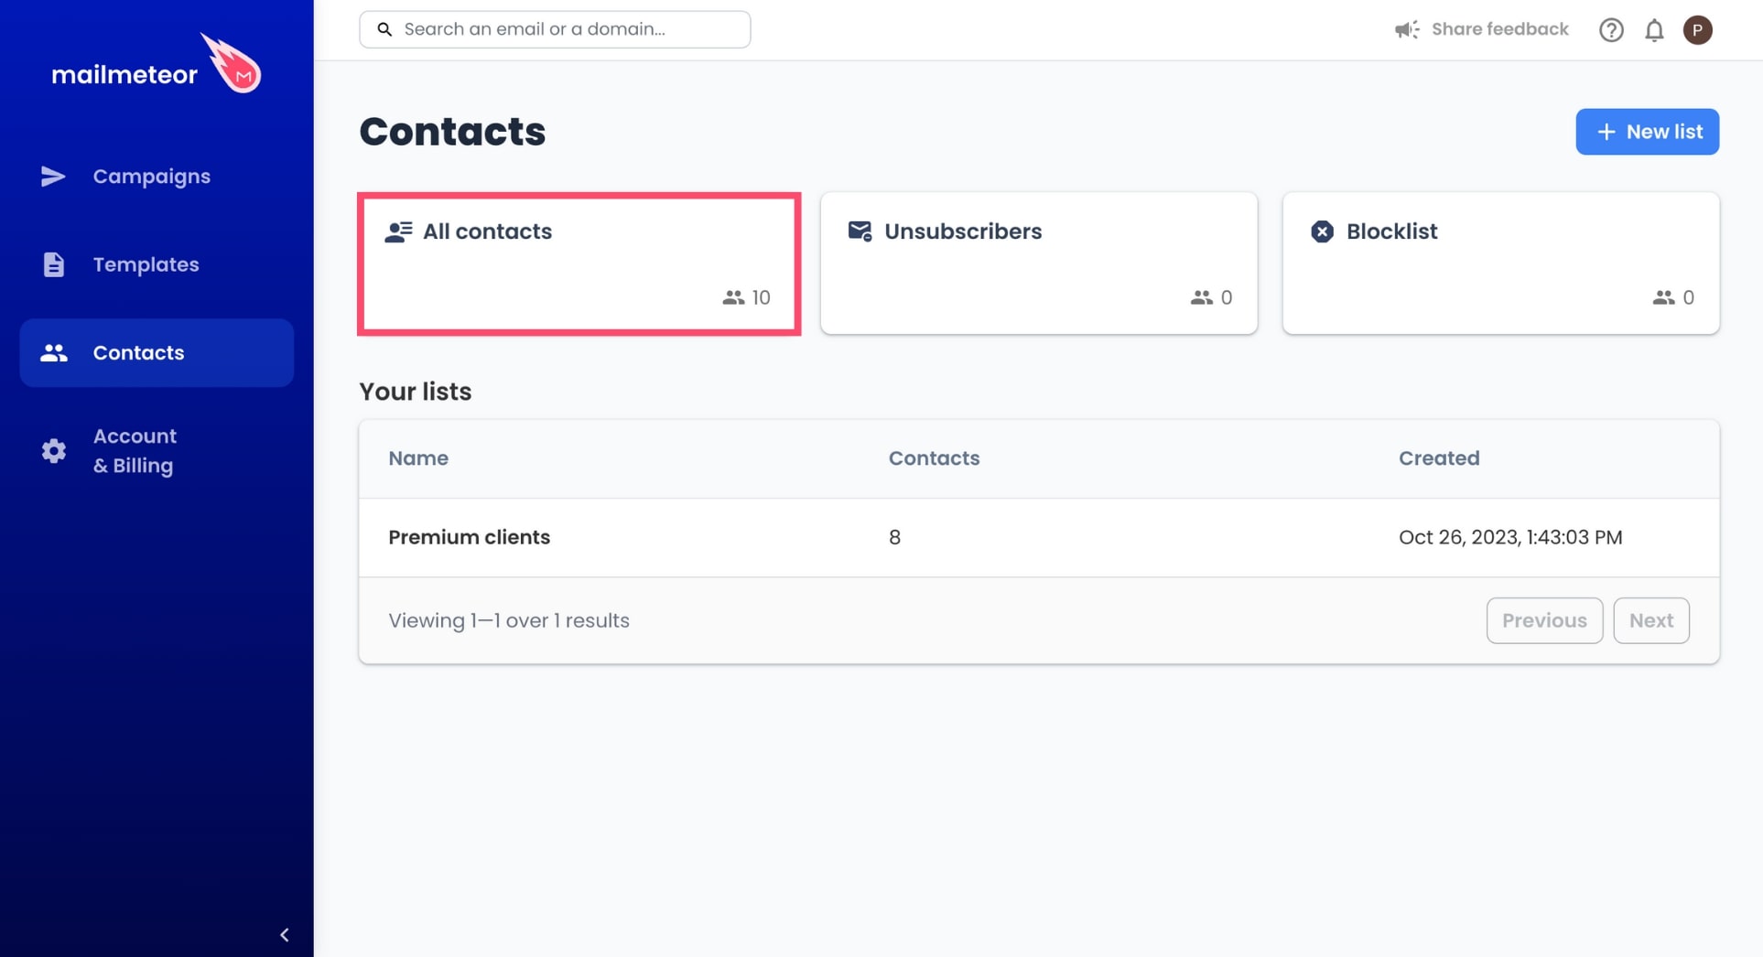Click the Blocklist X circle icon
The height and width of the screenshot is (957, 1763).
[1322, 231]
